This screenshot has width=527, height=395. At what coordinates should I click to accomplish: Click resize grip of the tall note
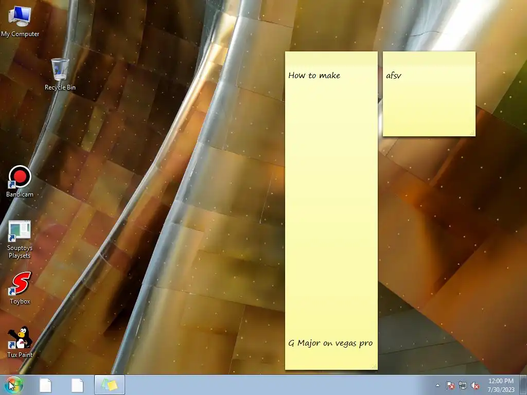375,366
